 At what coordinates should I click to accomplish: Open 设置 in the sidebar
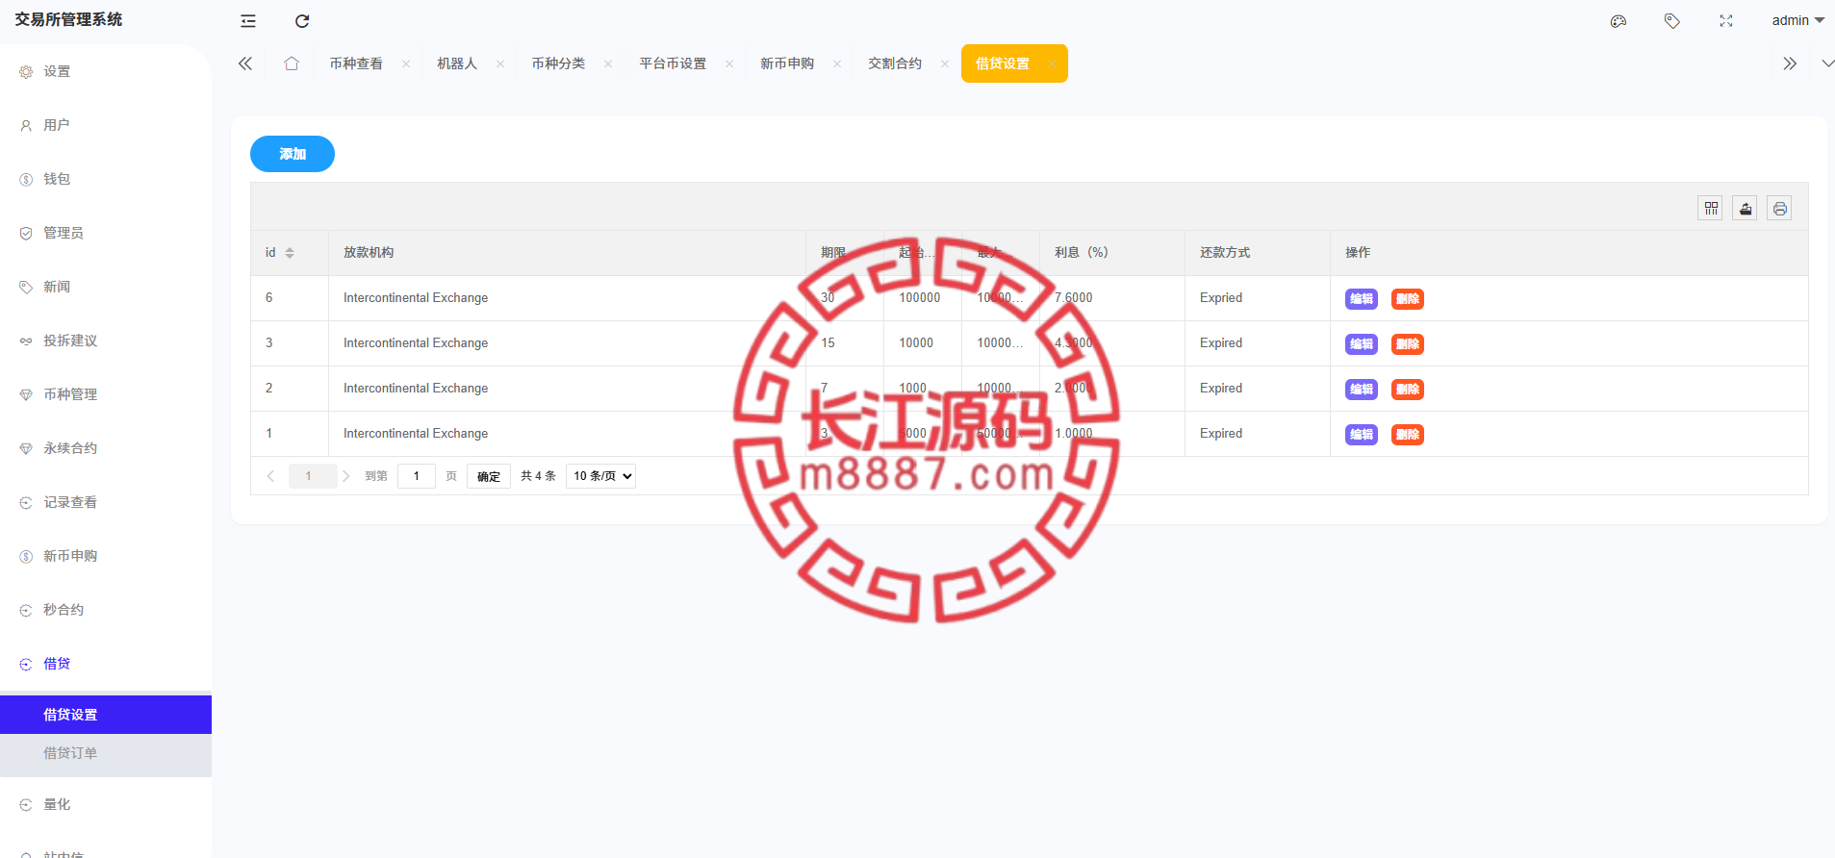[x=106, y=71]
